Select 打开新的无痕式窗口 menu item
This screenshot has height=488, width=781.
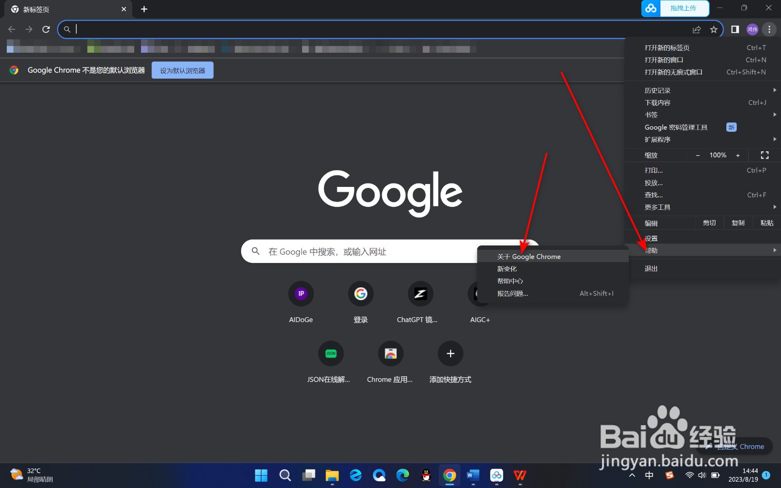click(703, 72)
